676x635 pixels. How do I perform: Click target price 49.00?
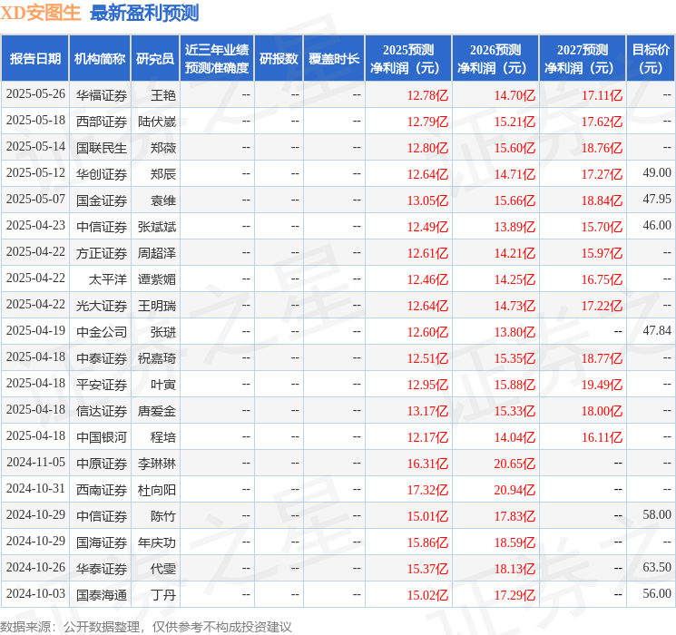(x=657, y=173)
